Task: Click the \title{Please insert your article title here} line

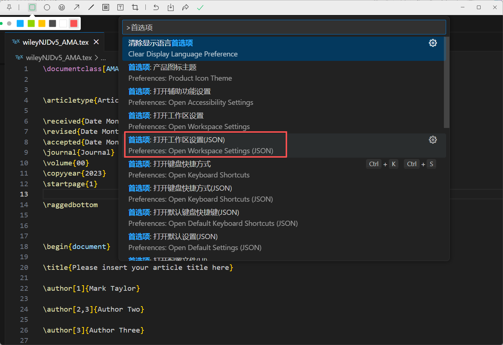Action: pos(138,268)
